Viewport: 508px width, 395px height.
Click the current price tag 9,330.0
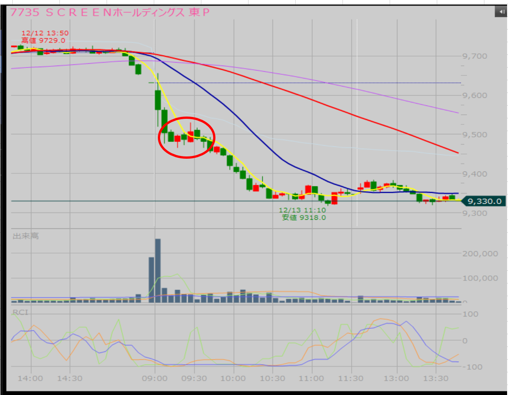[x=484, y=201]
